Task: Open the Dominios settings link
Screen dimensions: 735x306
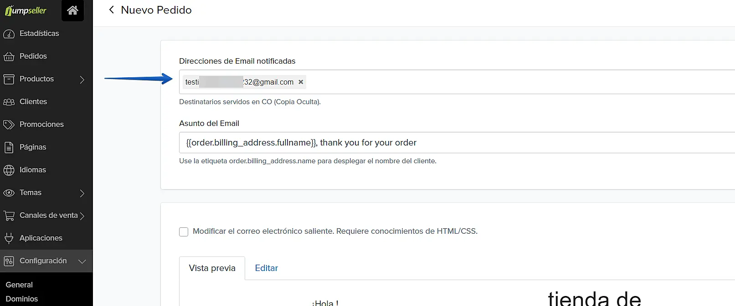Action: point(22,299)
